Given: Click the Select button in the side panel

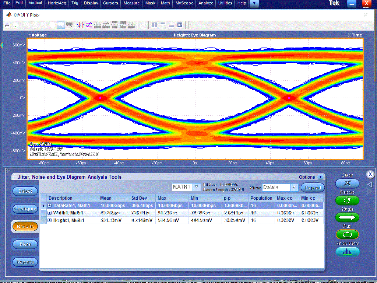Looking at the screenshot, I should pos(25,191).
